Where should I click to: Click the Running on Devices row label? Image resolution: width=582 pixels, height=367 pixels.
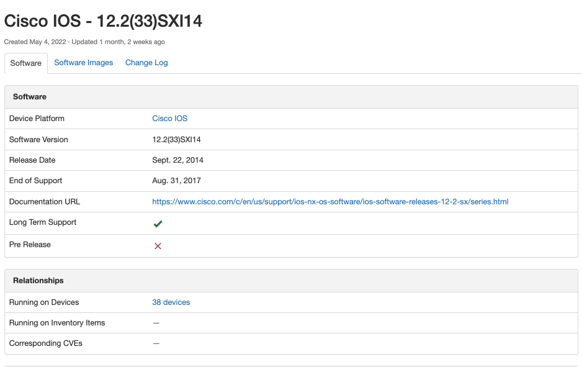pyautogui.click(x=44, y=302)
